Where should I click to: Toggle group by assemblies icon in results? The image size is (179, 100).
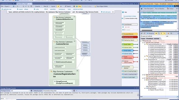pos(156,33)
